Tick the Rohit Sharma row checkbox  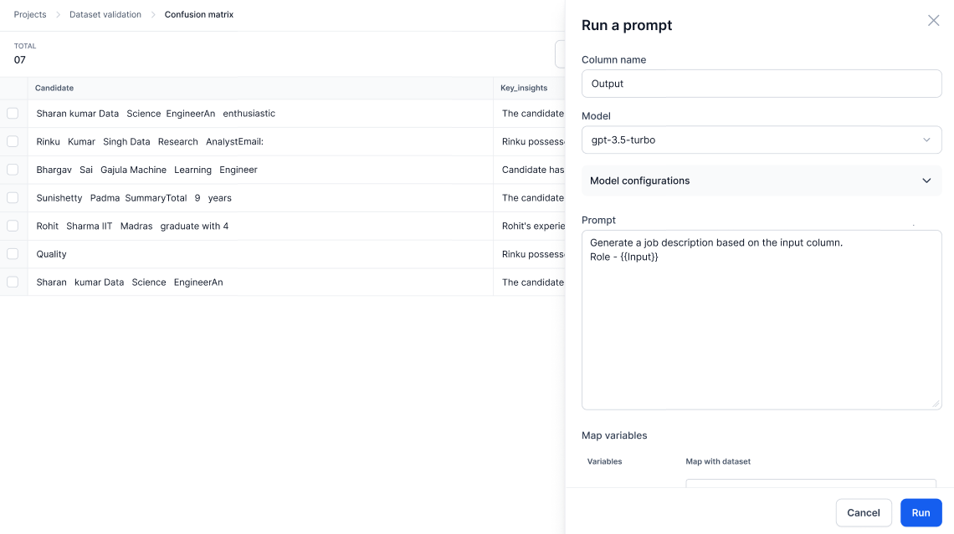[13, 226]
